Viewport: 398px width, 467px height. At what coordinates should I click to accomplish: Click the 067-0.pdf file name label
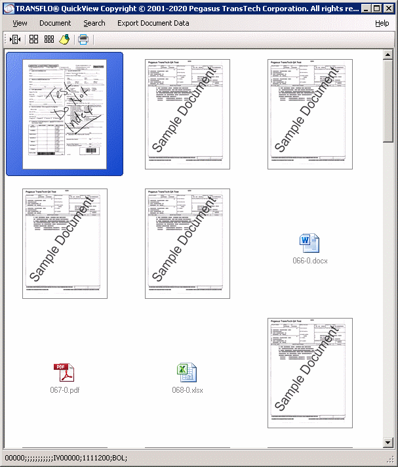click(65, 390)
